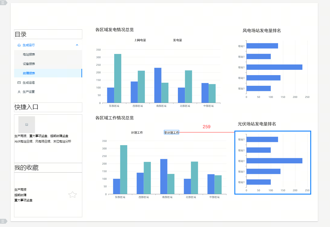Open 超期故障 in the 我的收藏 list
Image resolution: width=330 pixels, height=227 pixels.
pos(20,195)
